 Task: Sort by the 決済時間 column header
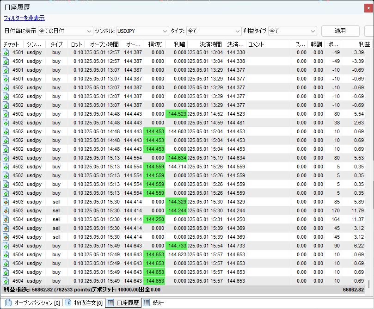[x=207, y=44]
